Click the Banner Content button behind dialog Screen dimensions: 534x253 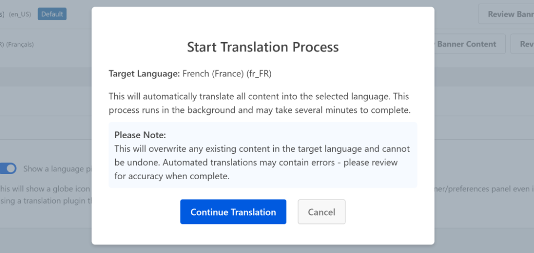click(466, 44)
